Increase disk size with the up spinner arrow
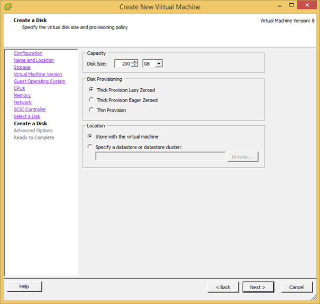Screen dimensions: 320x304 tap(135, 61)
